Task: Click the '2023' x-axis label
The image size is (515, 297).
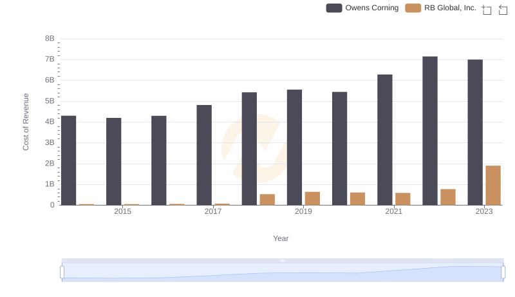Action: (x=484, y=211)
